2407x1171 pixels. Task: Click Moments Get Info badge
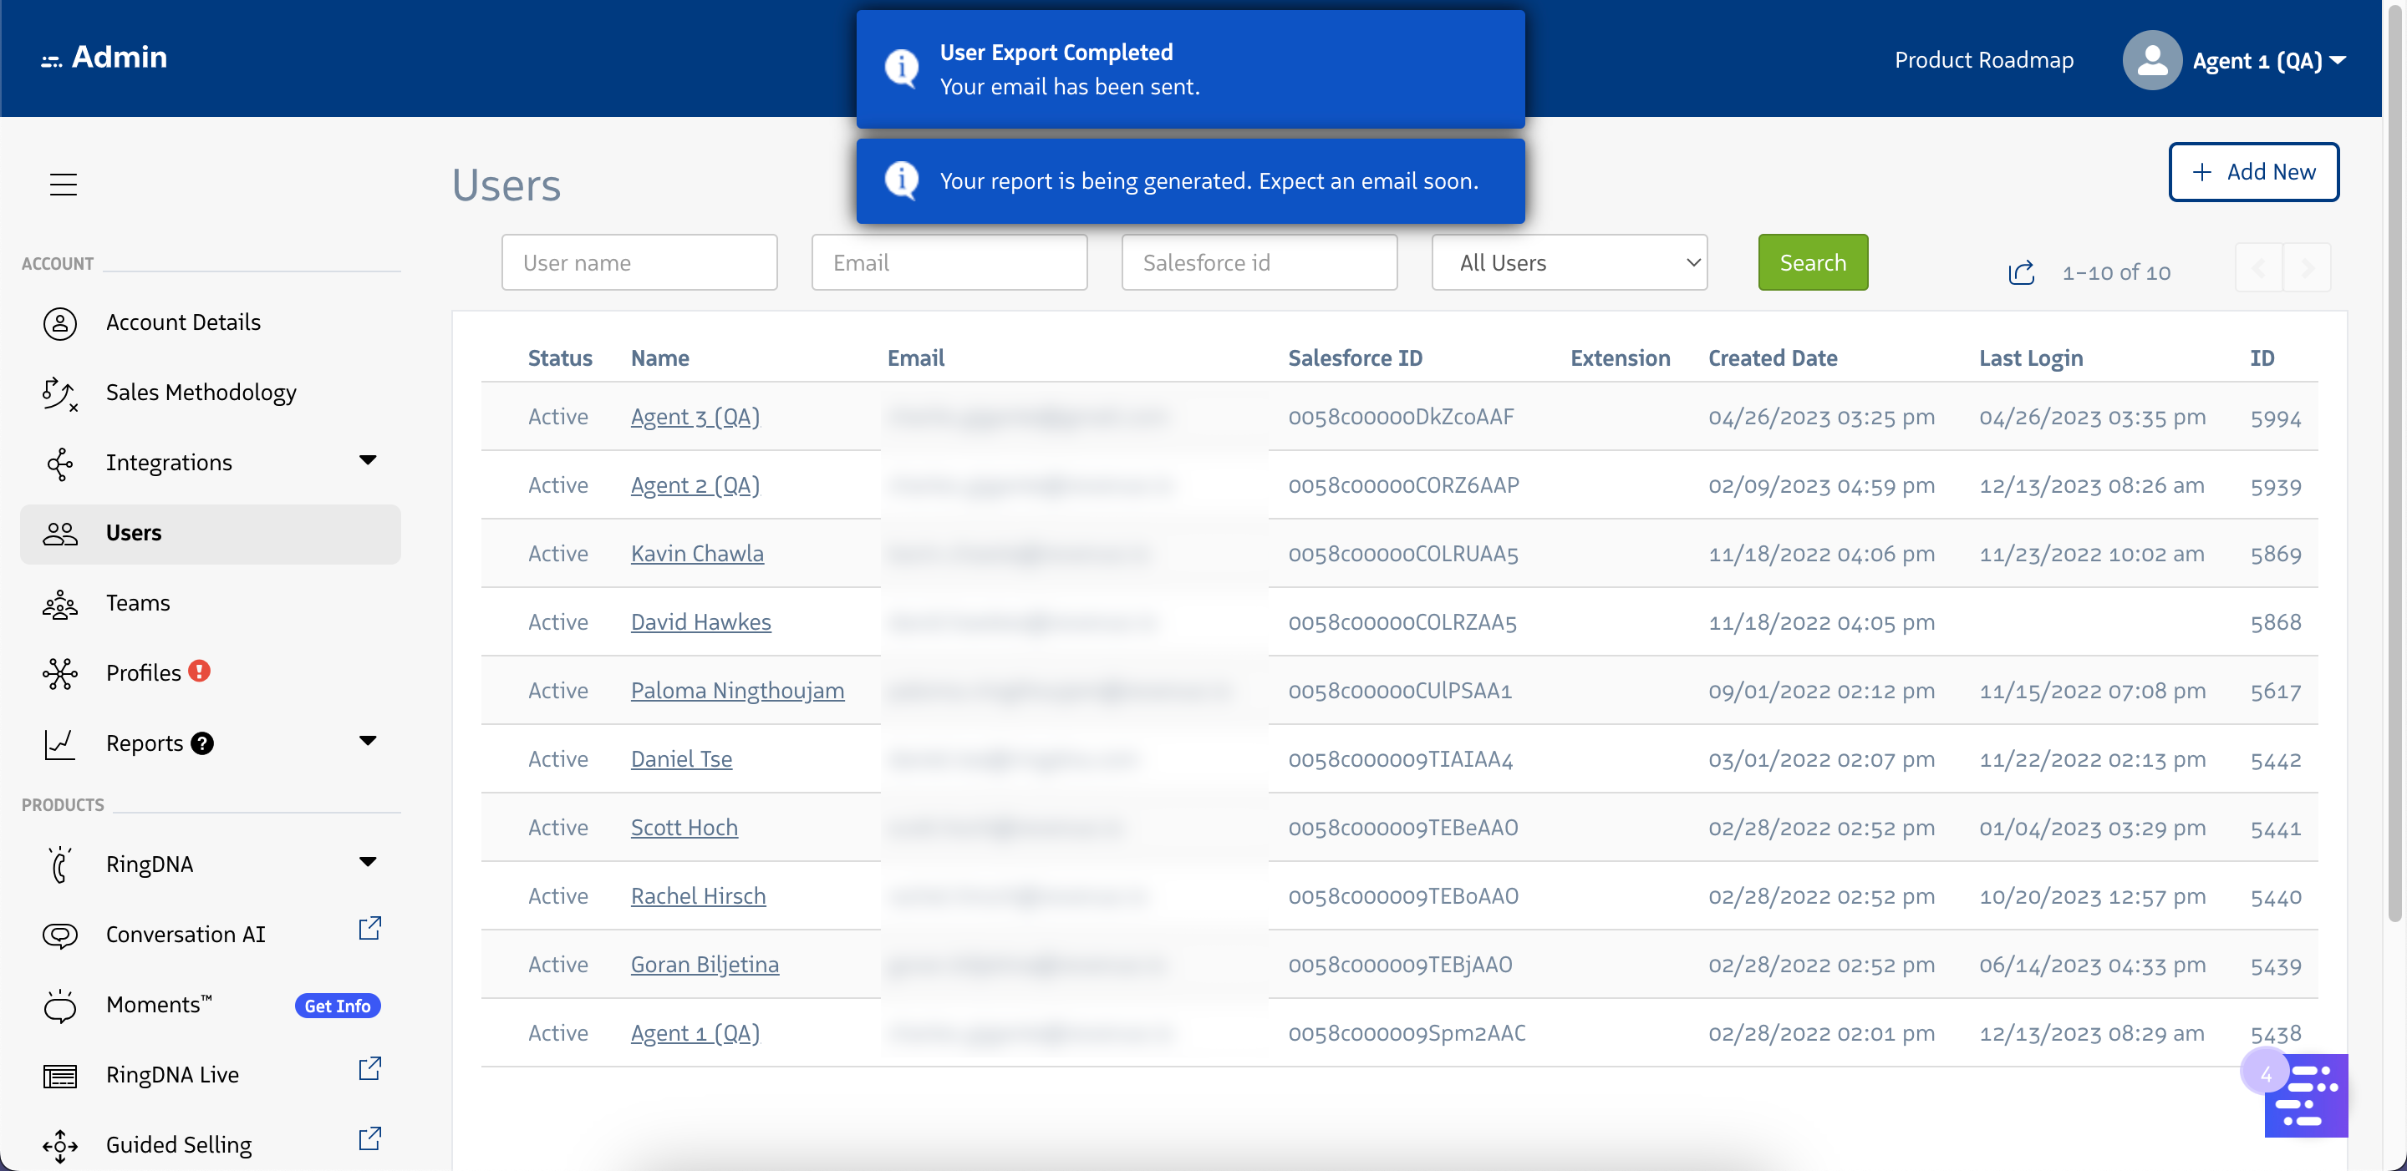coord(338,1006)
